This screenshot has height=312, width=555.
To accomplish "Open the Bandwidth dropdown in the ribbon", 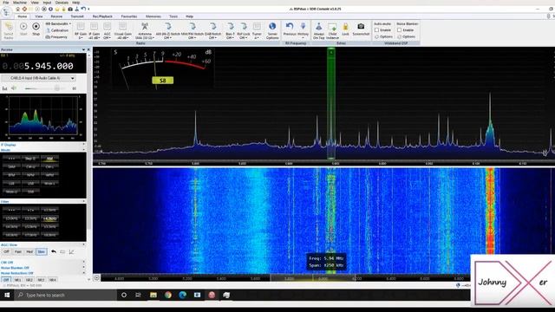I will (x=58, y=23).
